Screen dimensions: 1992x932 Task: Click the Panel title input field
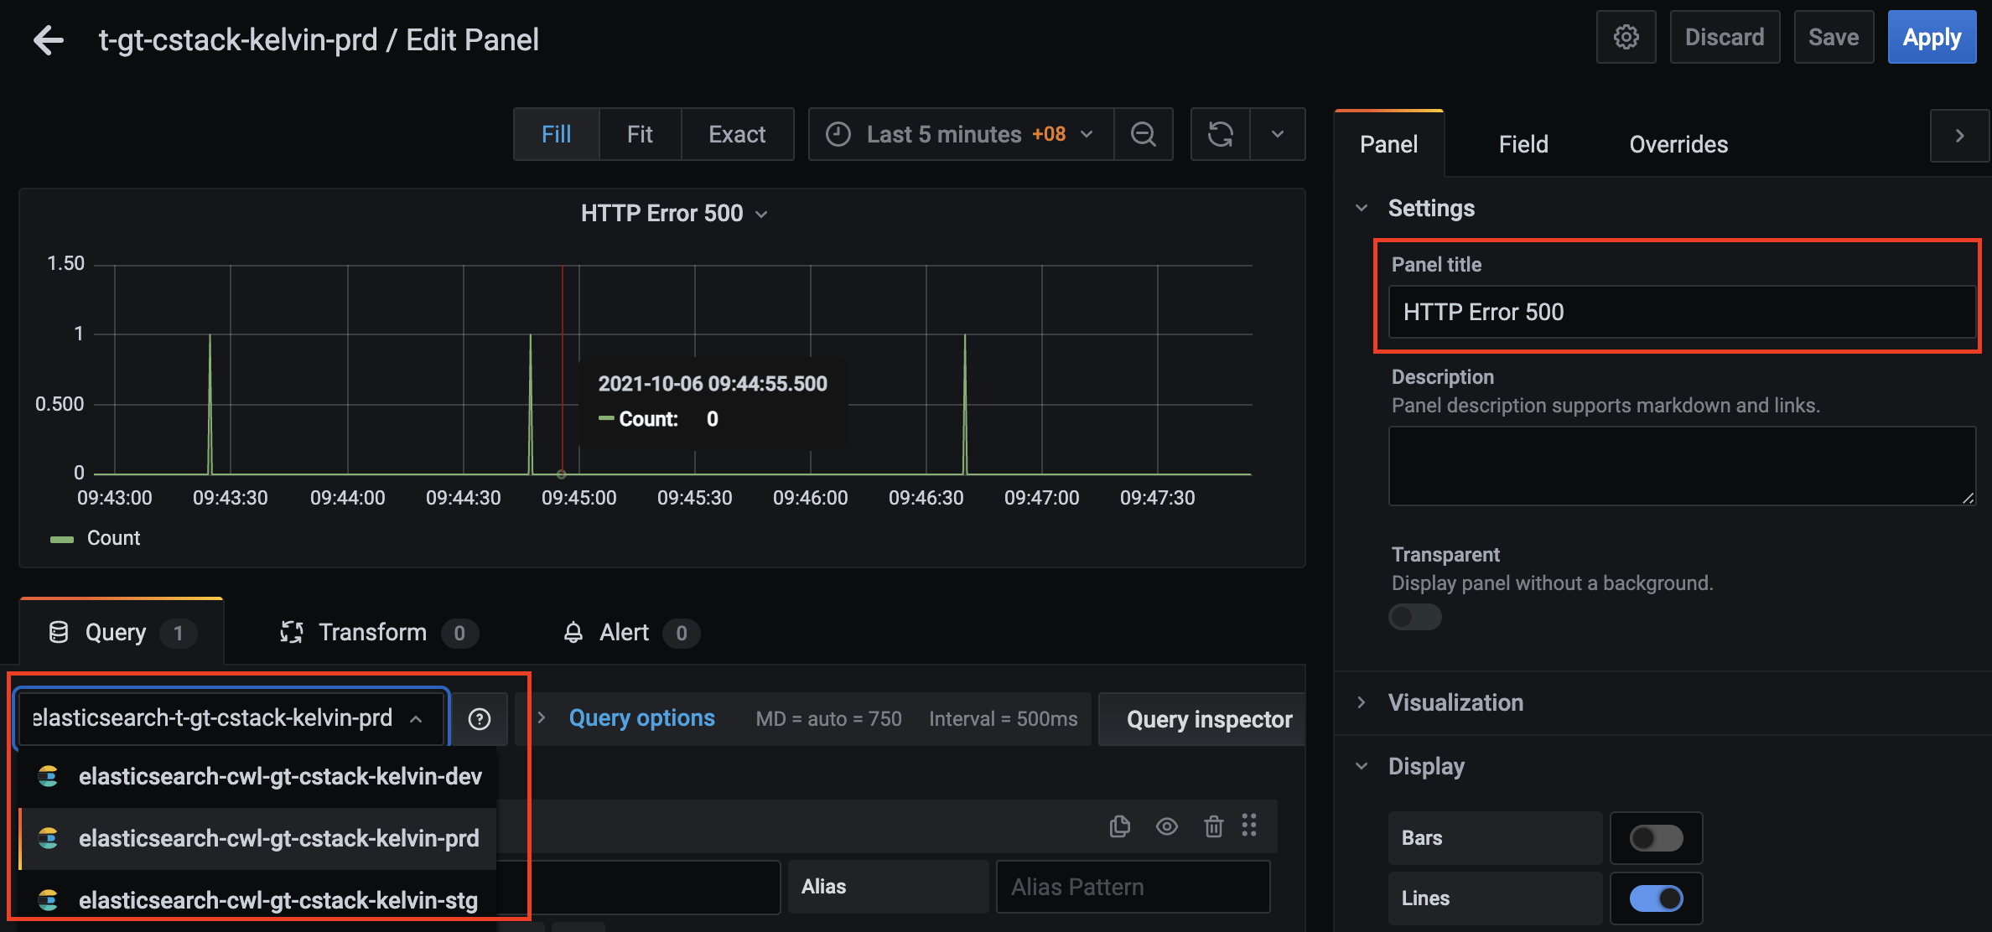point(1682,312)
